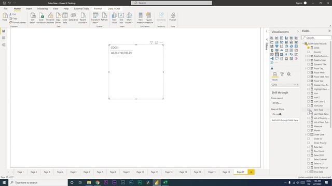Select the Python visual icon

tap(292, 54)
